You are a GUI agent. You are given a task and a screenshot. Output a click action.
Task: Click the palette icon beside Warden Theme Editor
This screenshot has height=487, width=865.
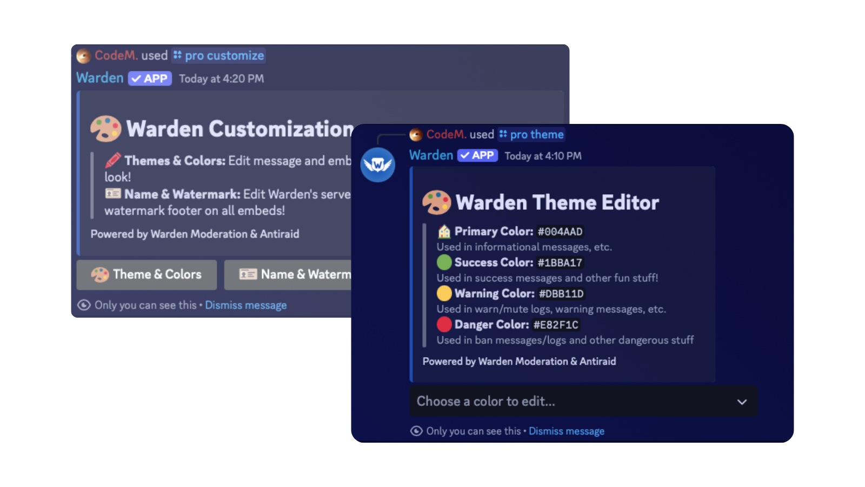coord(436,203)
